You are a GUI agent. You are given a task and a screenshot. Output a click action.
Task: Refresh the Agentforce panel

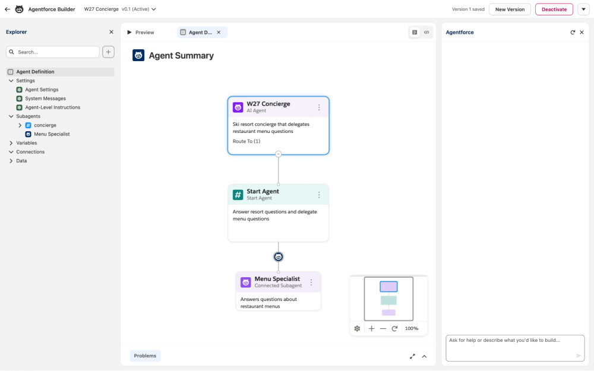point(573,32)
